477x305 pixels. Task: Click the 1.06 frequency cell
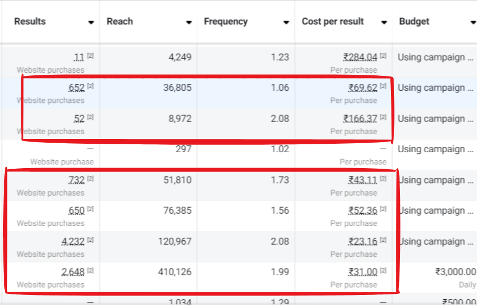tap(280, 88)
